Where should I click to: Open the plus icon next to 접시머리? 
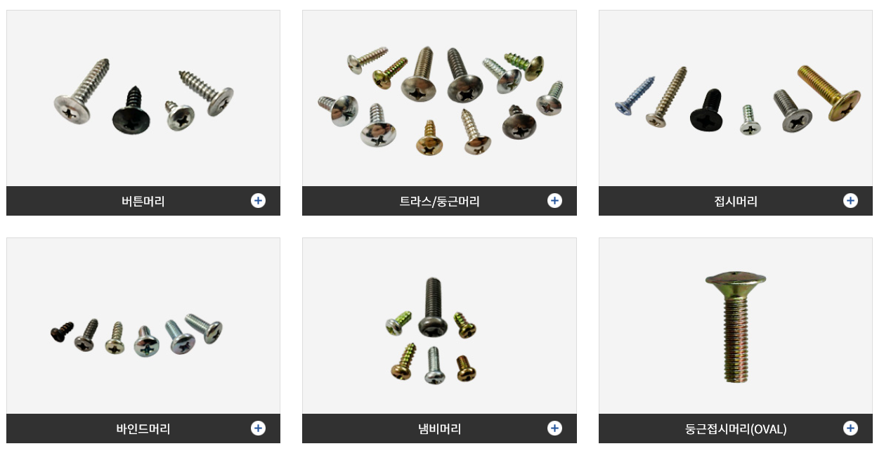(851, 201)
